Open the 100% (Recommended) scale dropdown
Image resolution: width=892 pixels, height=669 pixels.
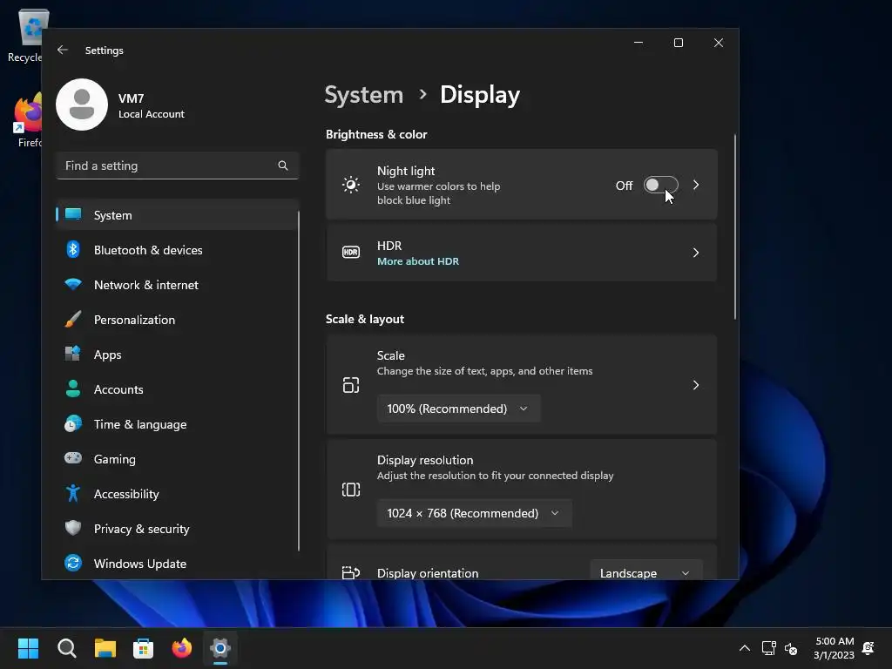458,409
